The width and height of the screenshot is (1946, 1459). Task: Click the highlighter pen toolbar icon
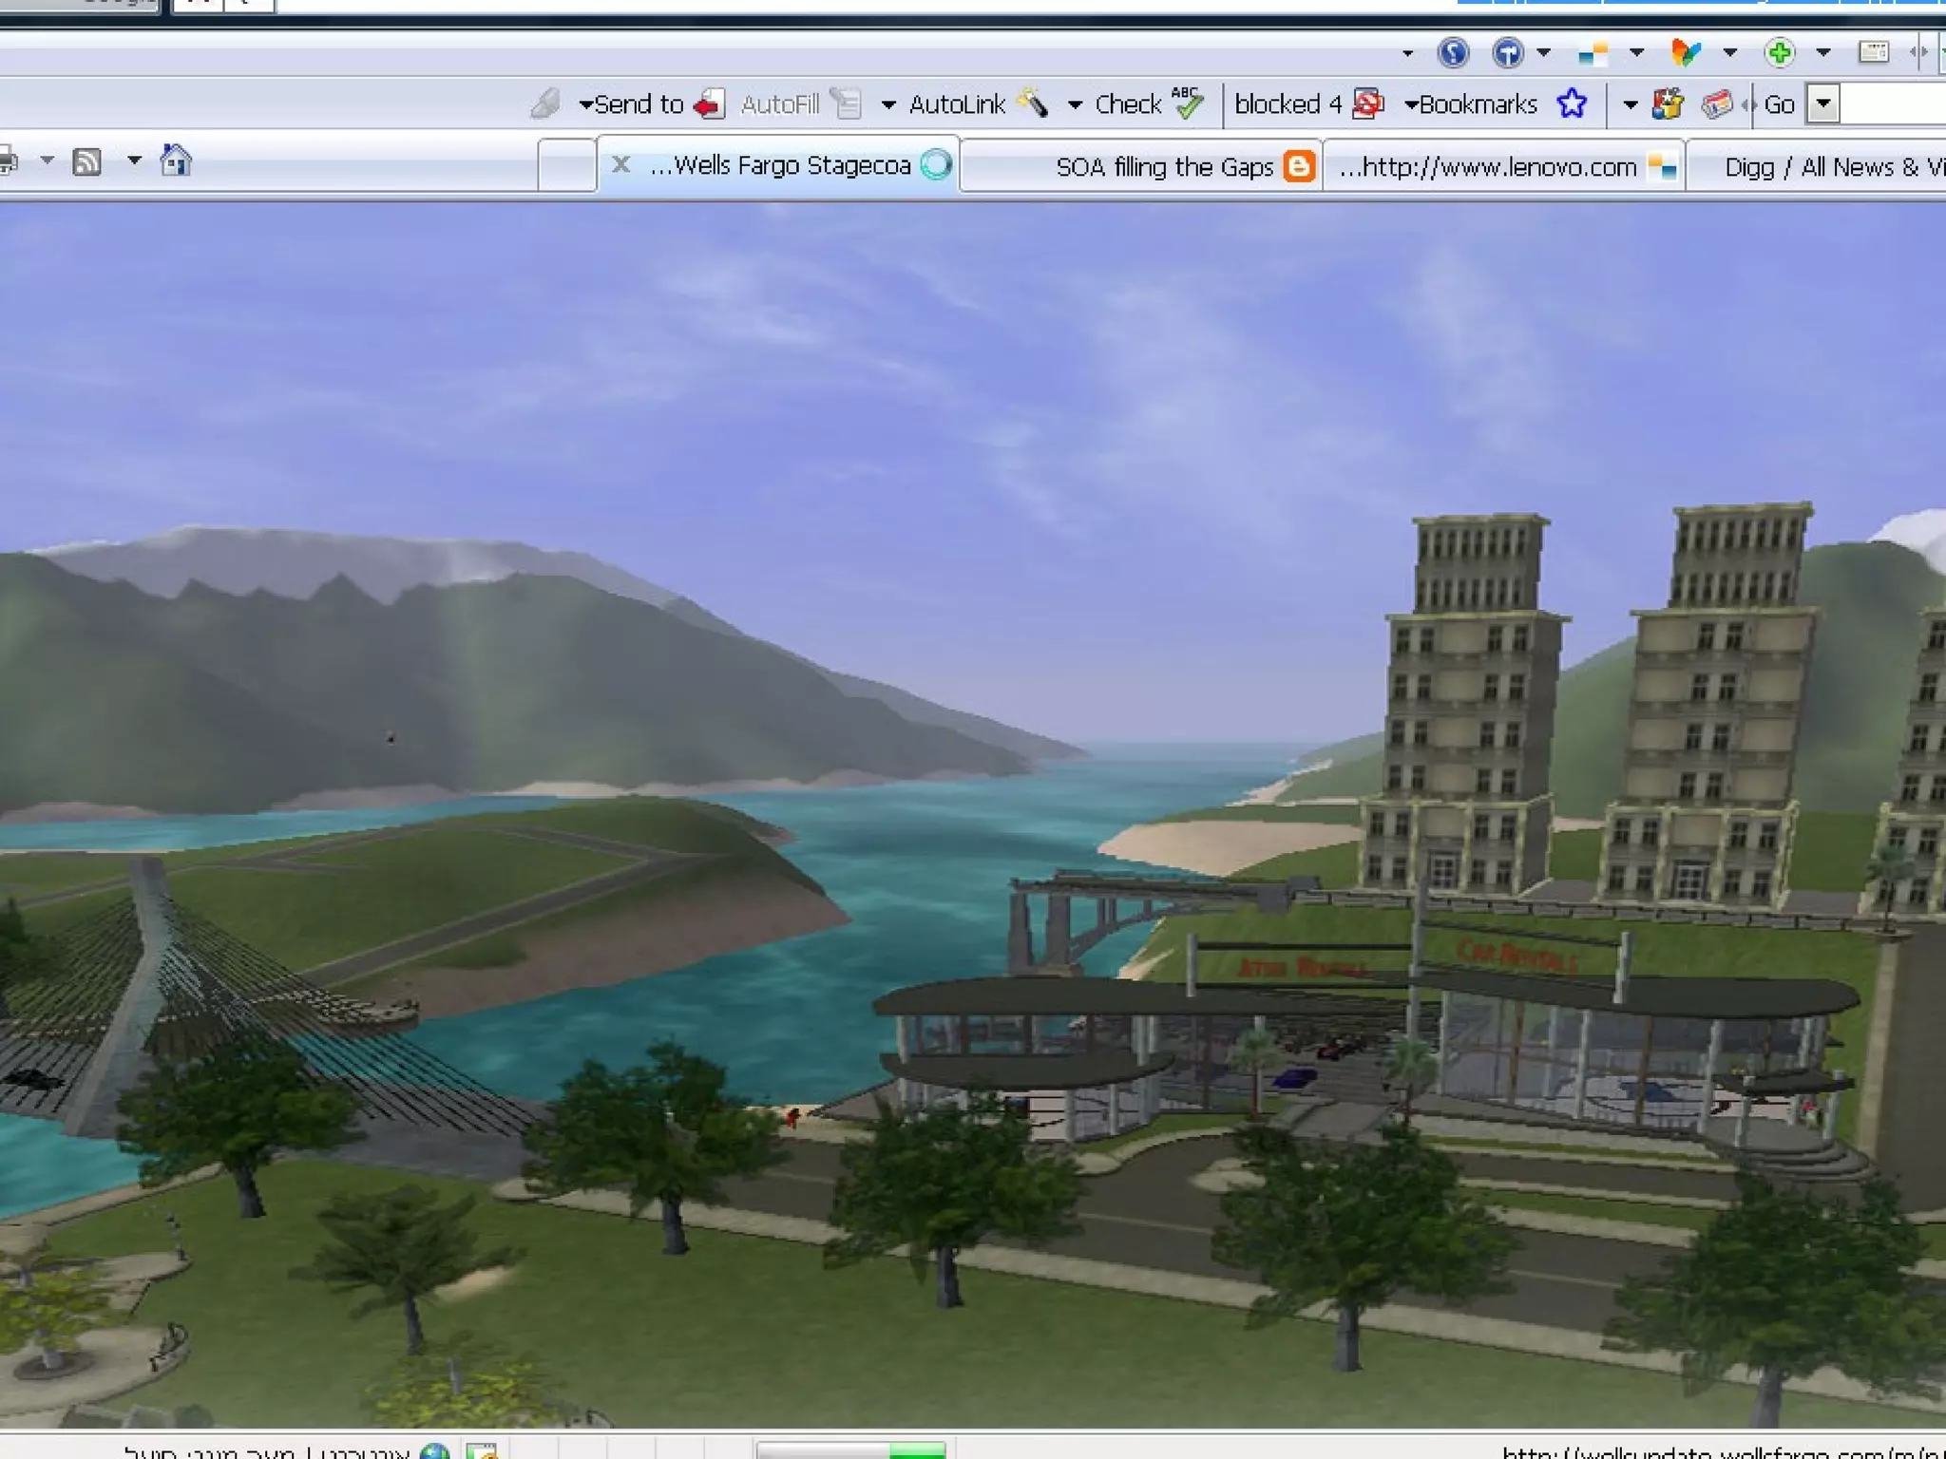tap(545, 103)
